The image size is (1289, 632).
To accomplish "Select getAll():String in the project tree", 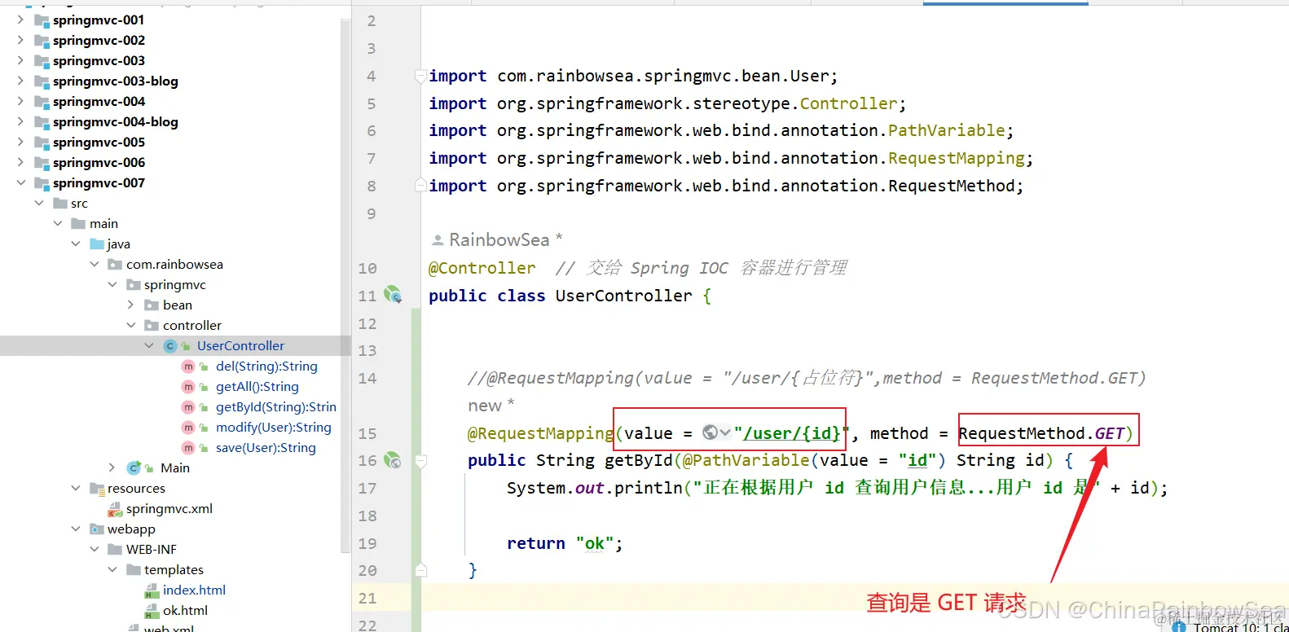I will coord(257,386).
